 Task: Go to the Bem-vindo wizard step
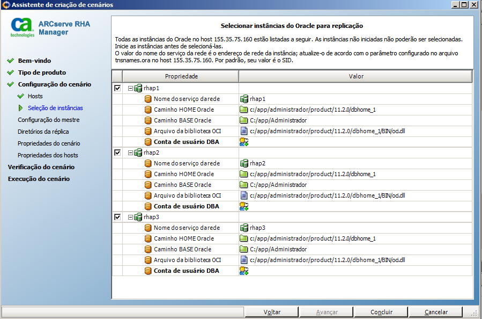(x=34, y=61)
